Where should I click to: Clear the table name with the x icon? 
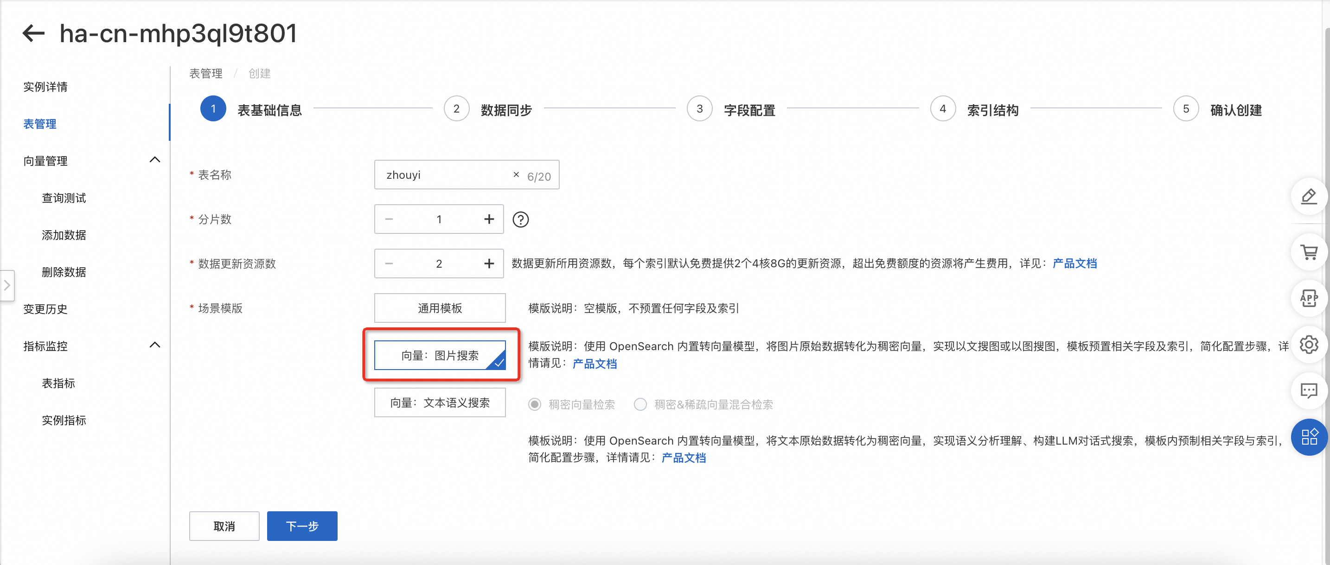(516, 175)
